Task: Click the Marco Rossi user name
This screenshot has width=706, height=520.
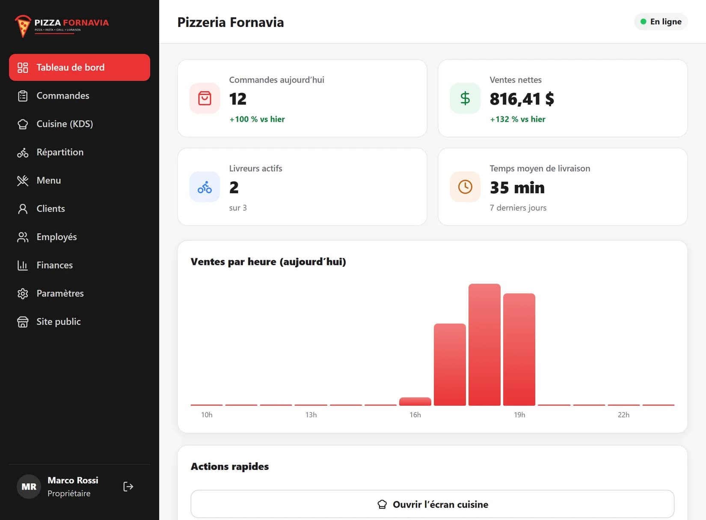Action: pos(73,480)
